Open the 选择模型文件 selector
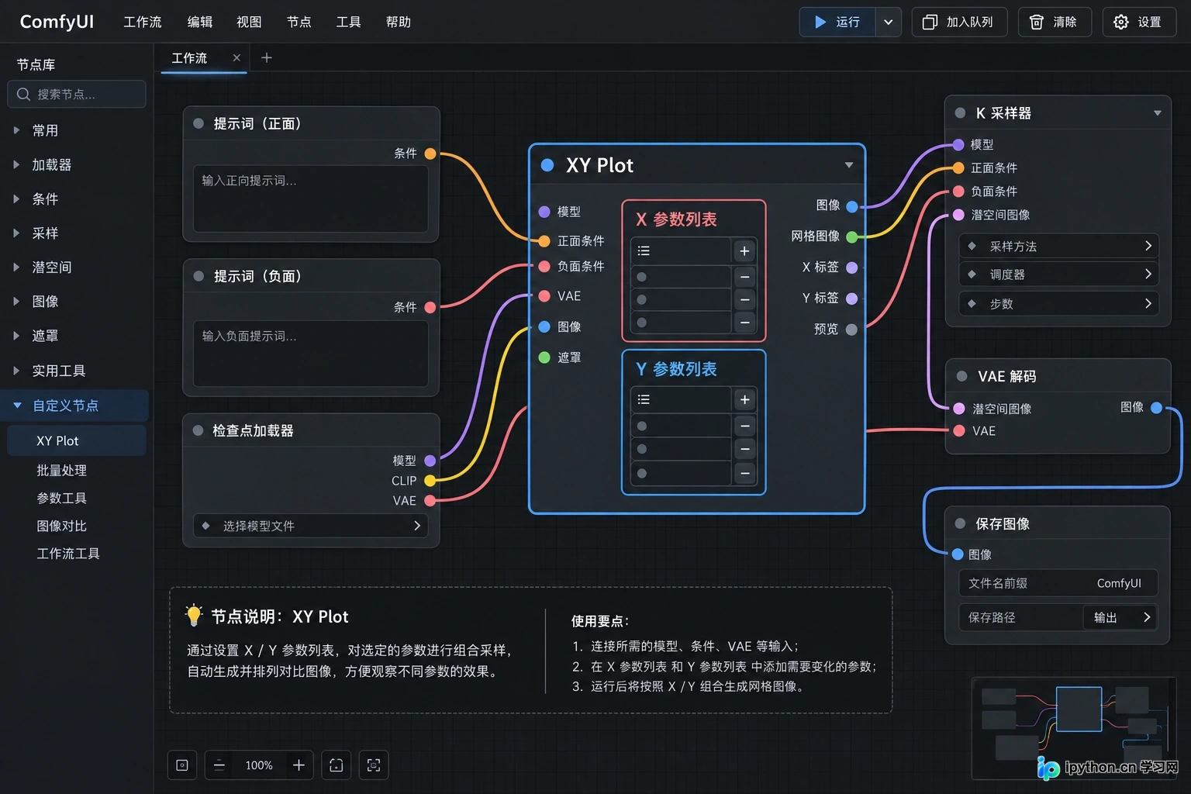The image size is (1191, 794). (311, 526)
